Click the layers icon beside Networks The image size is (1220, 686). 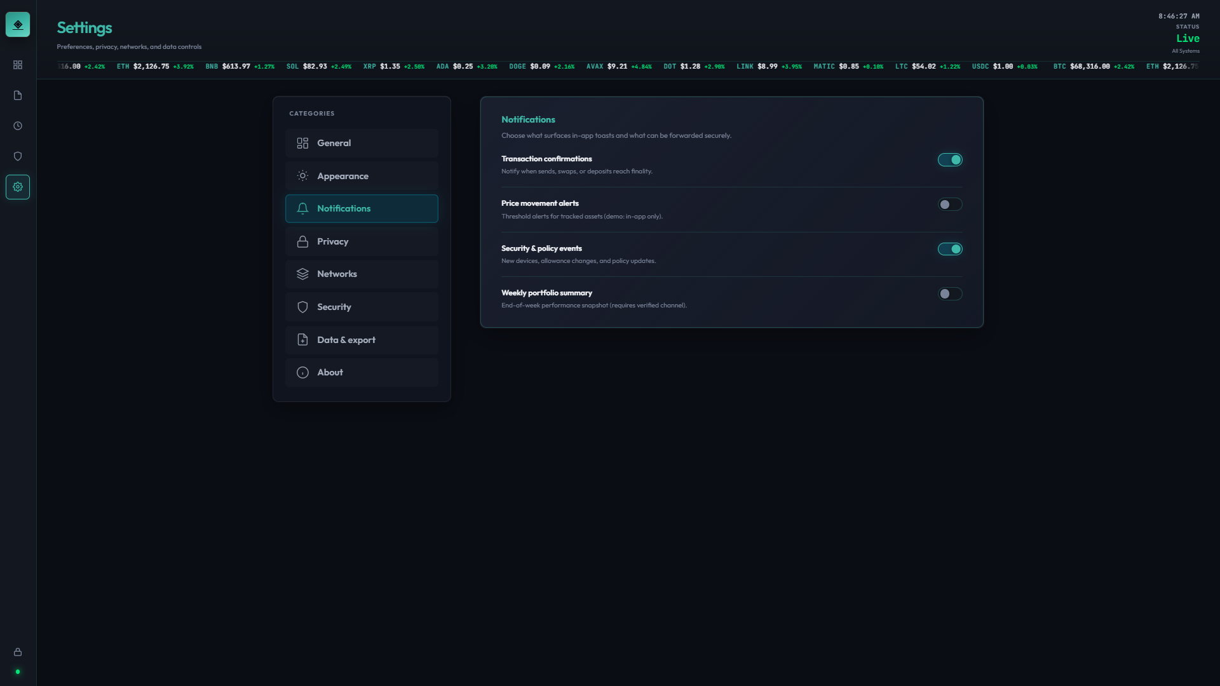302,274
